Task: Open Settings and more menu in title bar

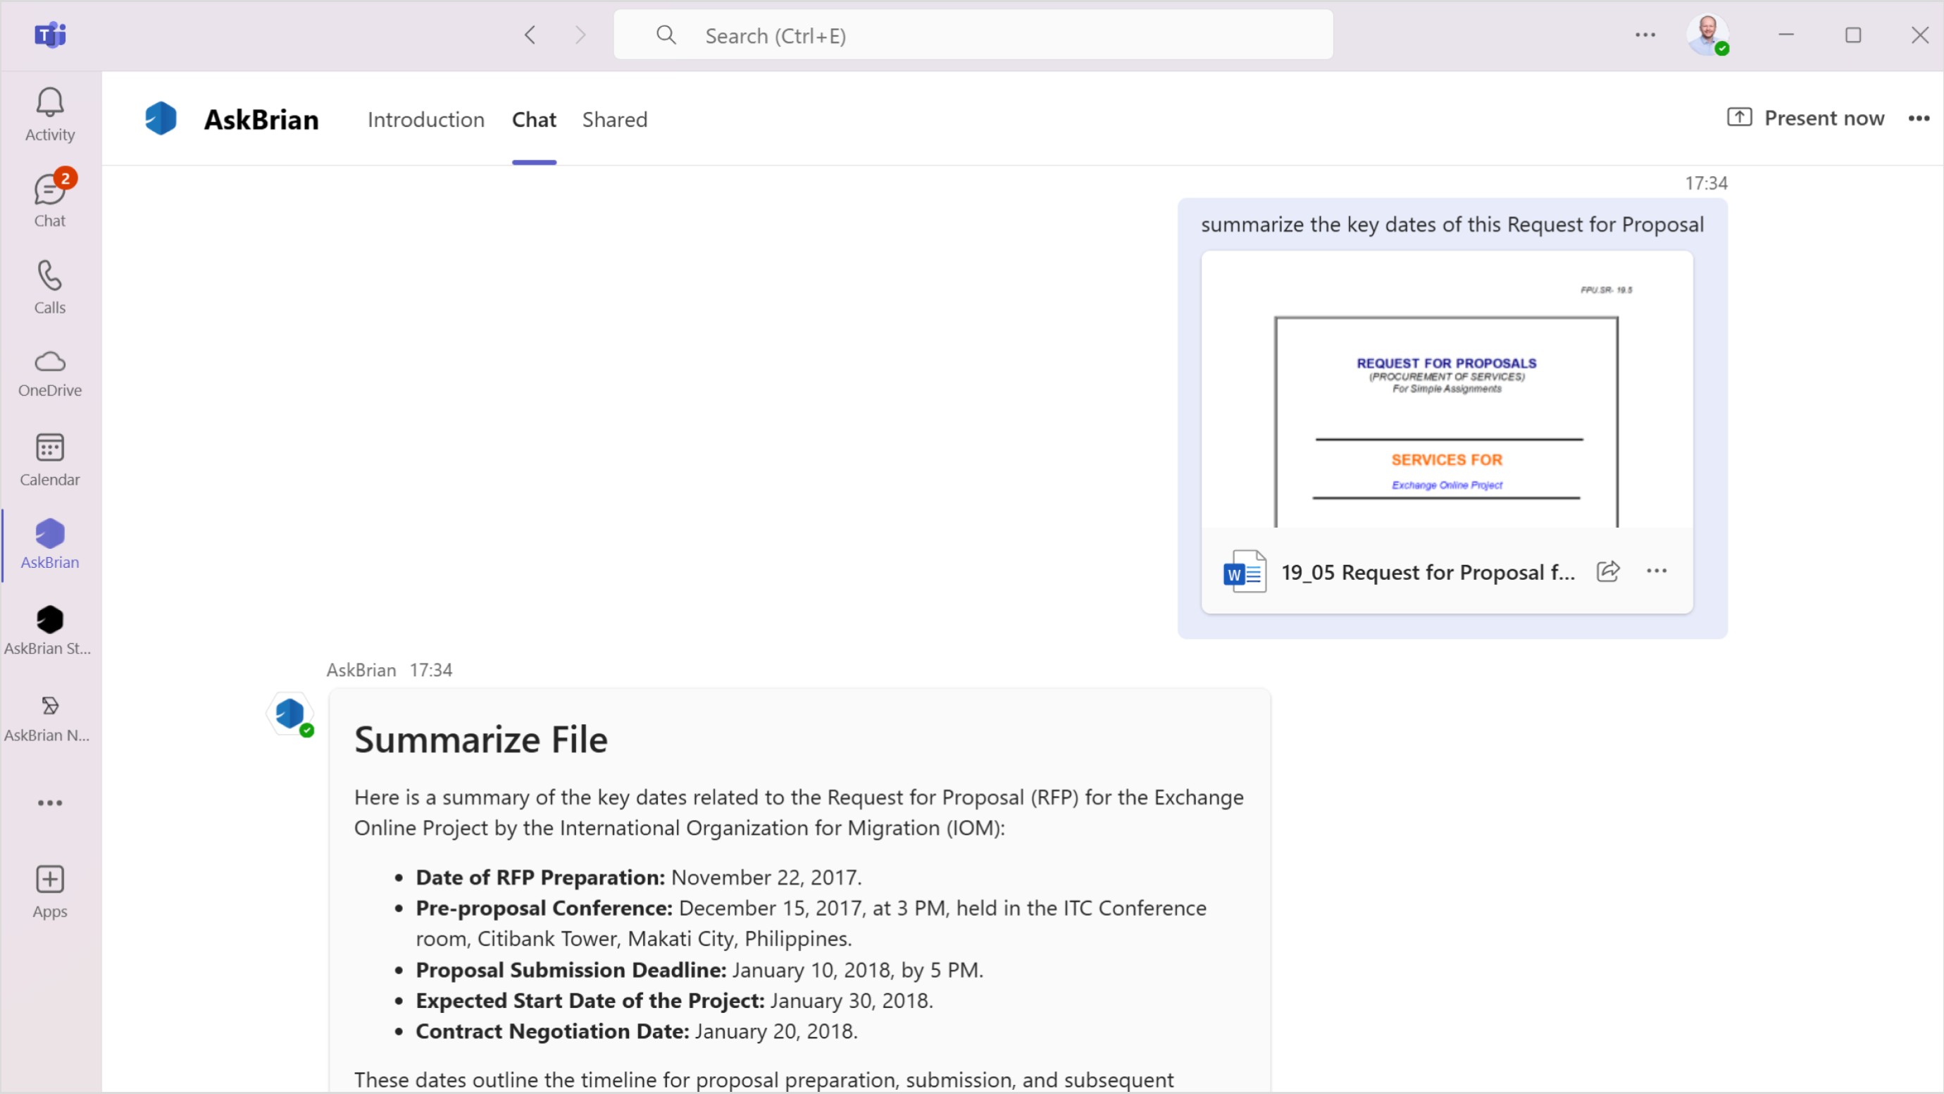Action: point(1645,35)
